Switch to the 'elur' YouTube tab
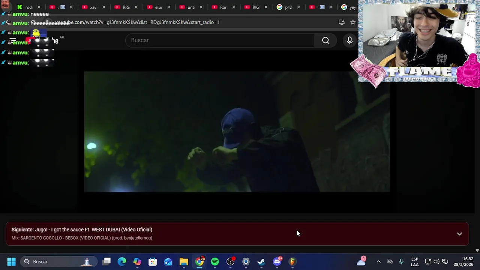Image resolution: width=480 pixels, height=270 pixels. pyautogui.click(x=155, y=7)
